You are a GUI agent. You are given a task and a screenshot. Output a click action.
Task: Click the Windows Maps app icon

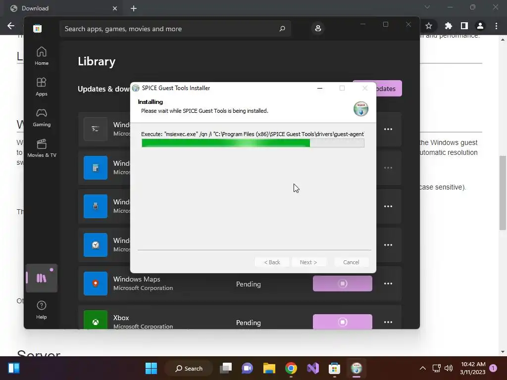[x=96, y=284]
